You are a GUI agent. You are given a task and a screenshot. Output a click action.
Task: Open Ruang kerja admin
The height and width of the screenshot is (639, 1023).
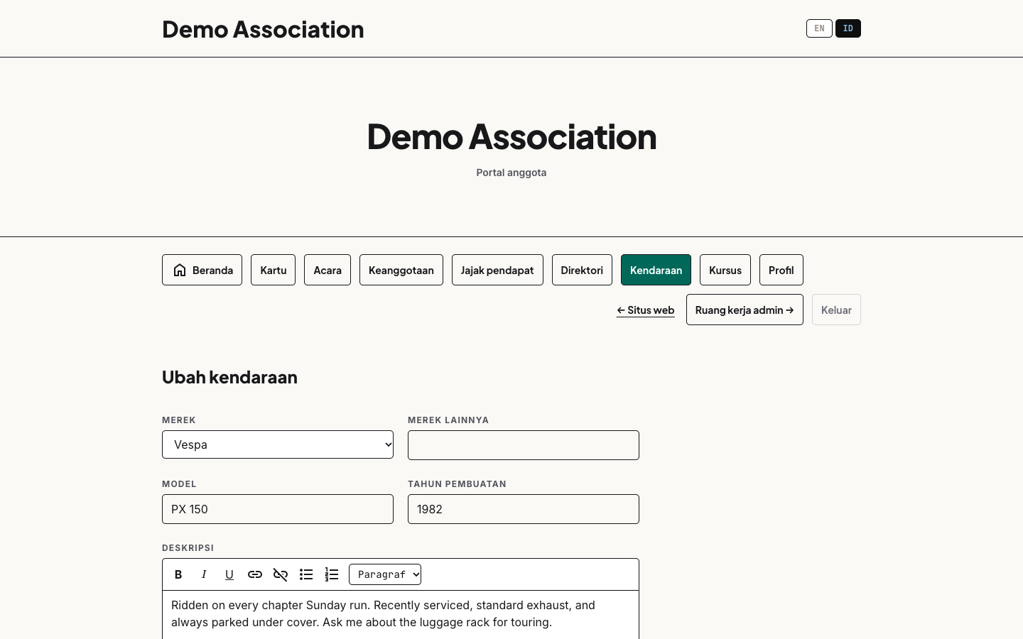(x=745, y=310)
